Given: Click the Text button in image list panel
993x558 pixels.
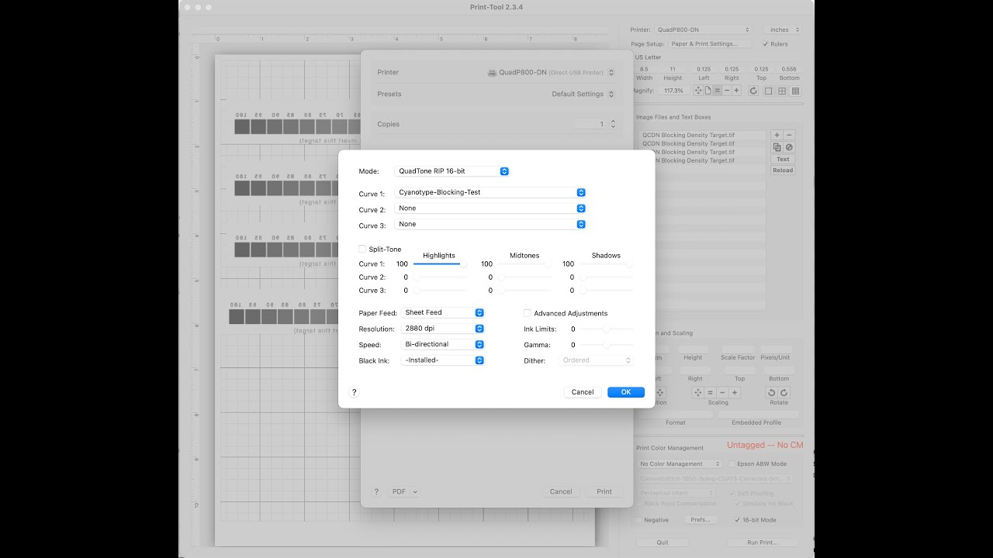Looking at the screenshot, I should (783, 159).
